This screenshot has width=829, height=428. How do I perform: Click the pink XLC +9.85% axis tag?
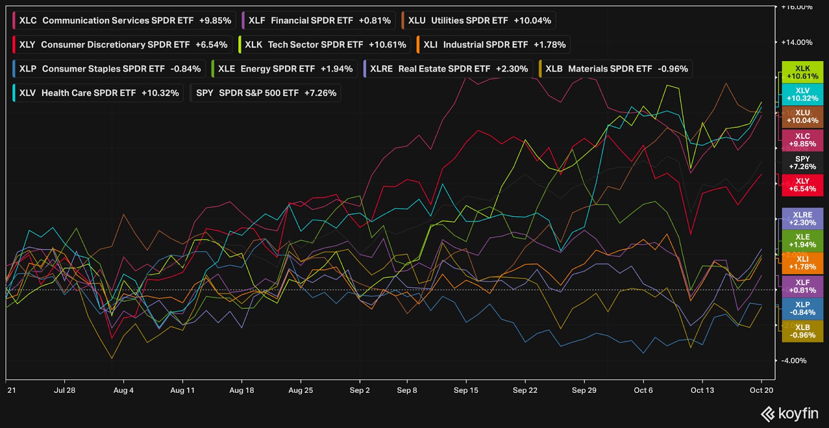tap(803, 140)
